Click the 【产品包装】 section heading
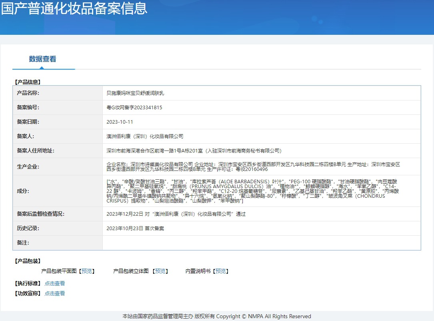This screenshot has height=321, width=434. [x=28, y=261]
